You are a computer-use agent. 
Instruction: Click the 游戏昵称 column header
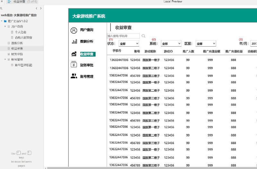(x=150, y=51)
